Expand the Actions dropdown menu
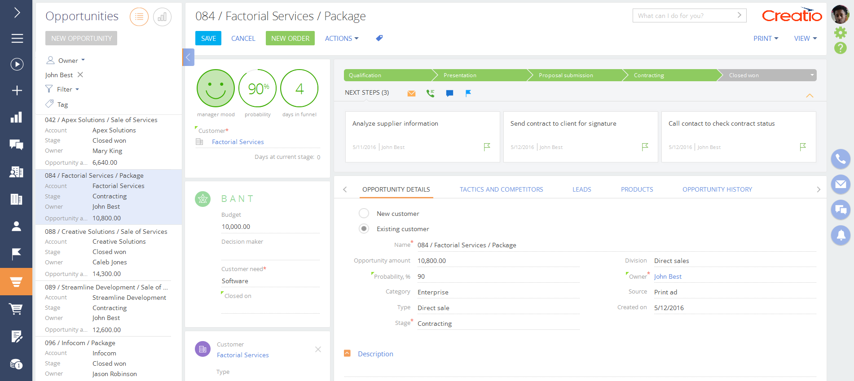Screen dimensions: 854x381 tap(341, 39)
